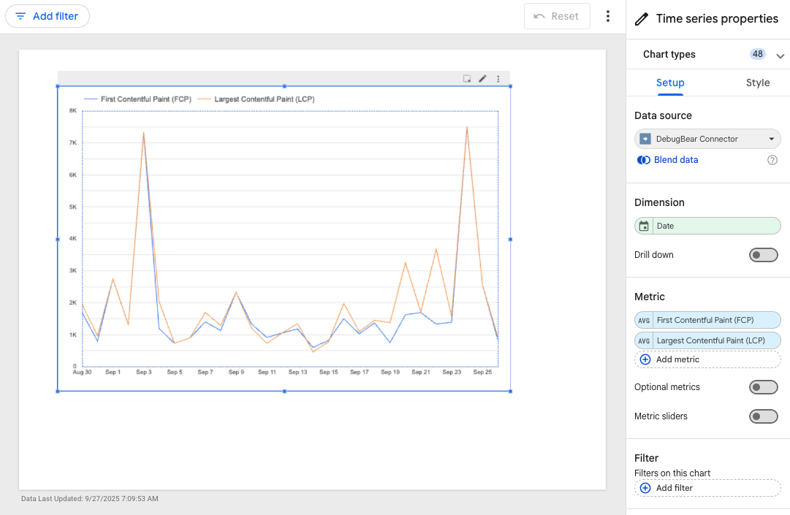Click the plus icon for Add metric
Image resolution: width=790 pixels, height=515 pixels.
(x=645, y=359)
